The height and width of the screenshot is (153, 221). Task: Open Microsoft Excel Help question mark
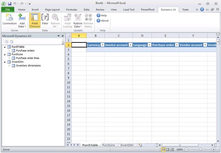(202, 10)
